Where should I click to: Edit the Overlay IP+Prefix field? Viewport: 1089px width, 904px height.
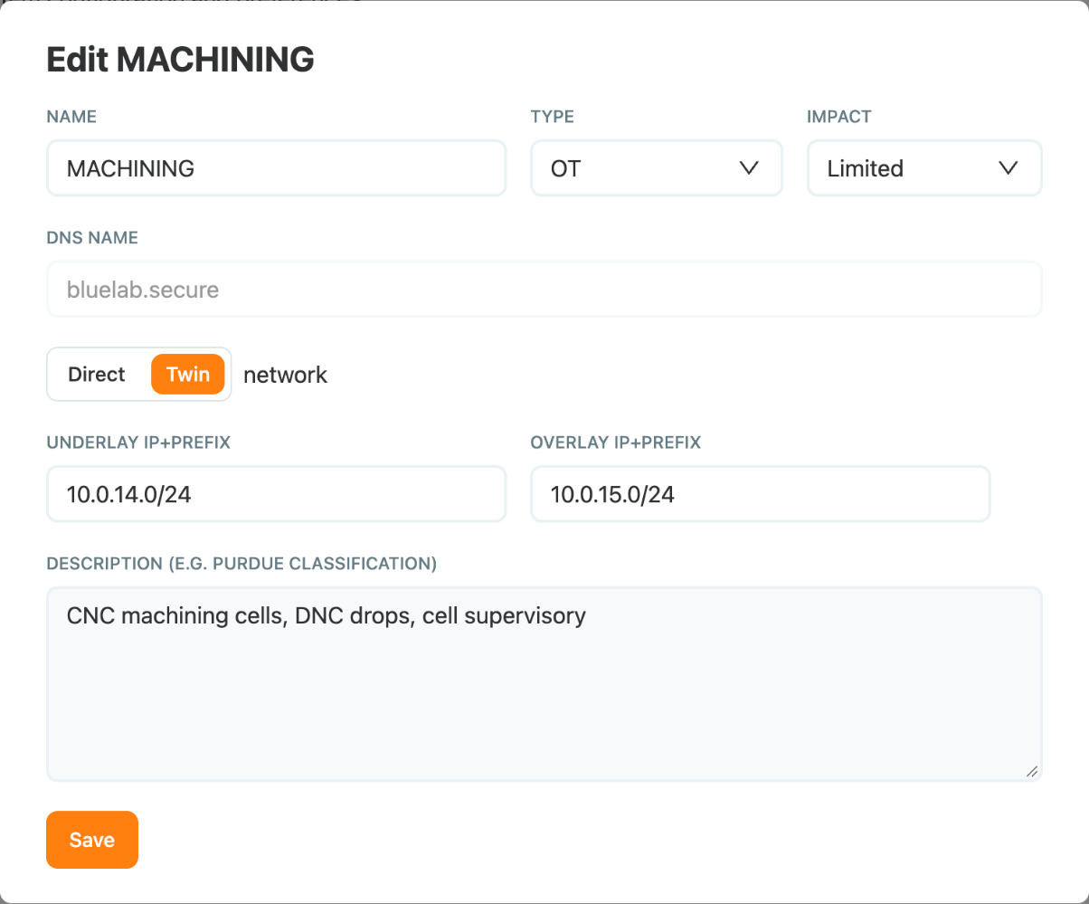click(x=760, y=494)
